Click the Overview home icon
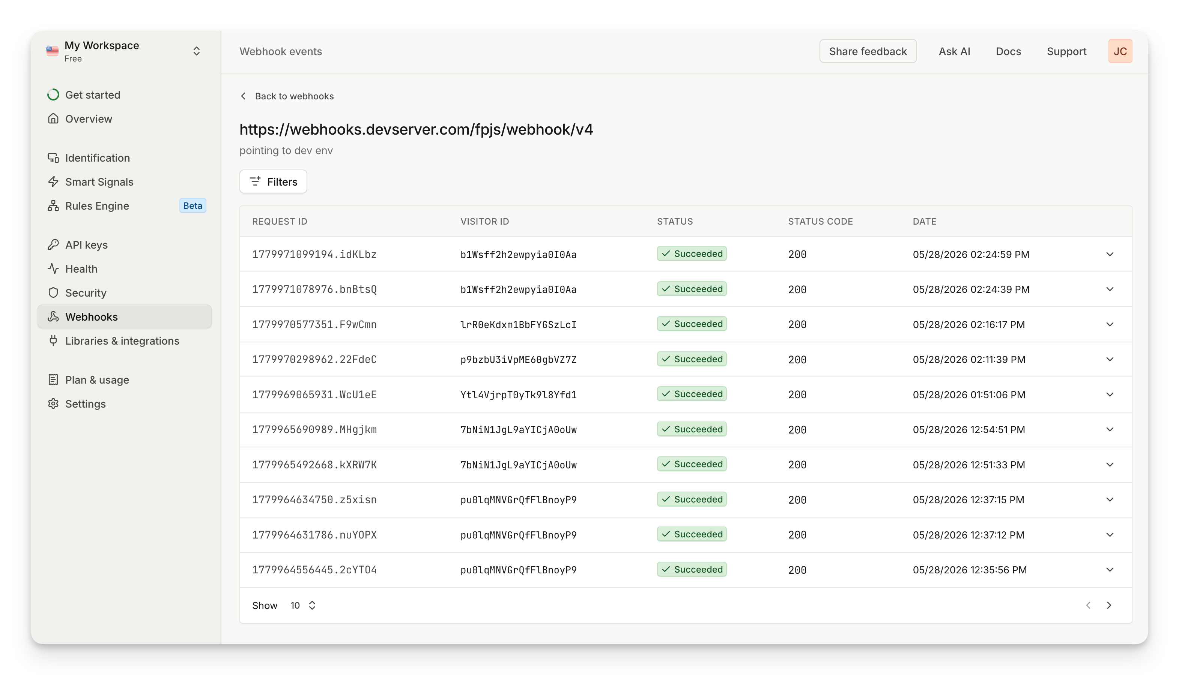The image size is (1179, 675). pyautogui.click(x=53, y=118)
